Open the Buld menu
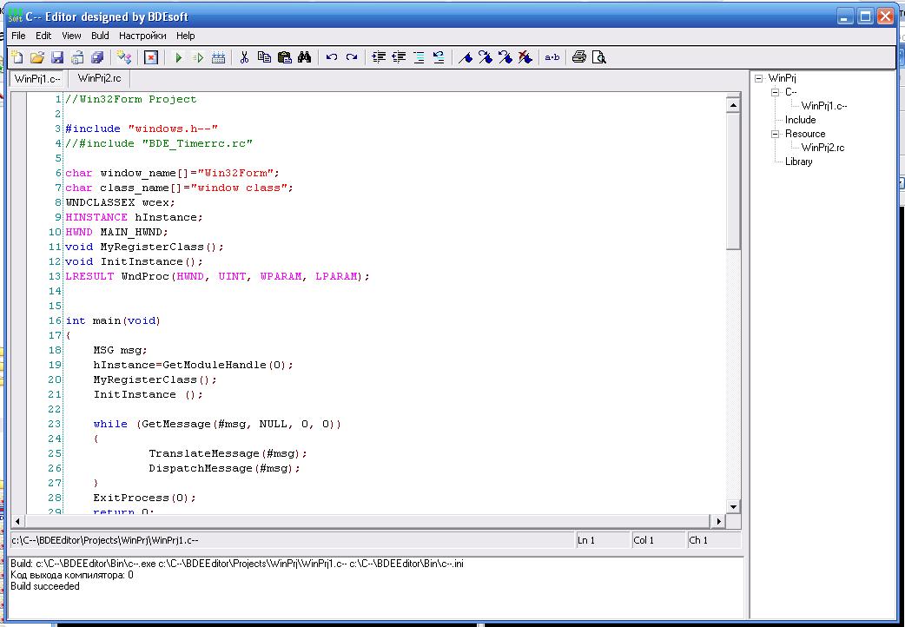 coord(100,36)
